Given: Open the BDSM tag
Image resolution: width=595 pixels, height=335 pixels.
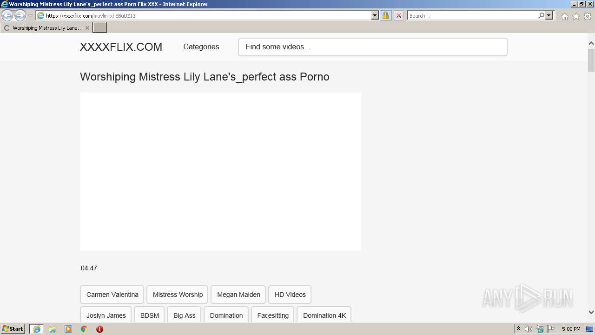Looking at the screenshot, I should pyautogui.click(x=150, y=315).
